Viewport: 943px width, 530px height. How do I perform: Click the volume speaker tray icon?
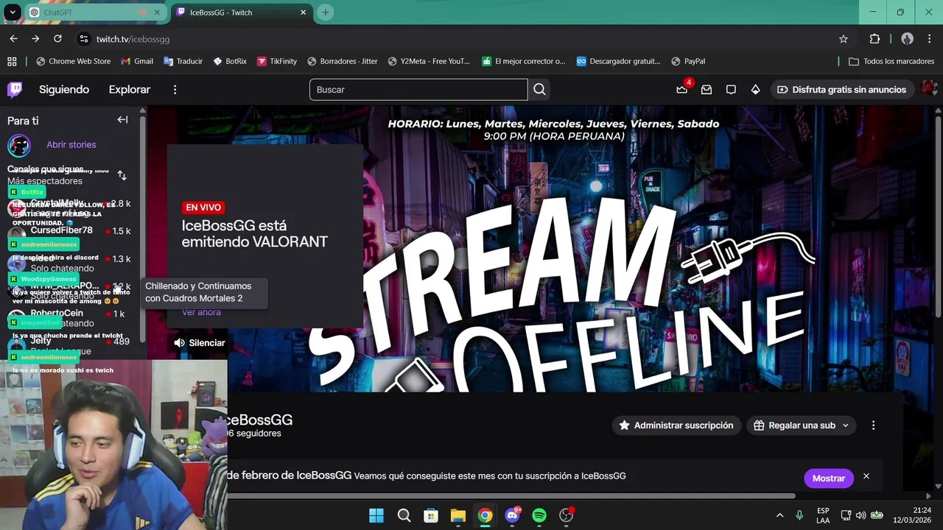pyautogui.click(x=861, y=515)
